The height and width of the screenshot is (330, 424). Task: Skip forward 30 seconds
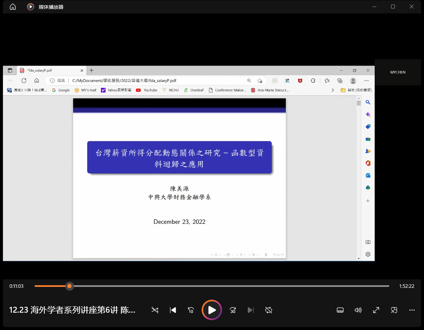pos(233,310)
